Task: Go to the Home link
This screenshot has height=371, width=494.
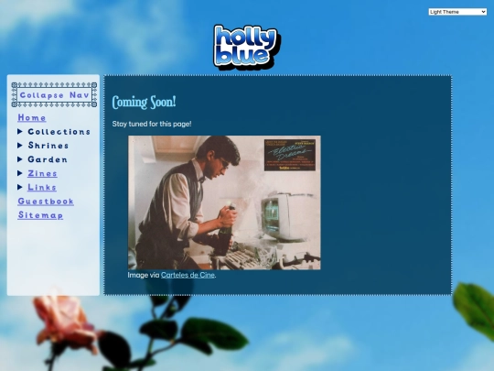Action: [32, 117]
